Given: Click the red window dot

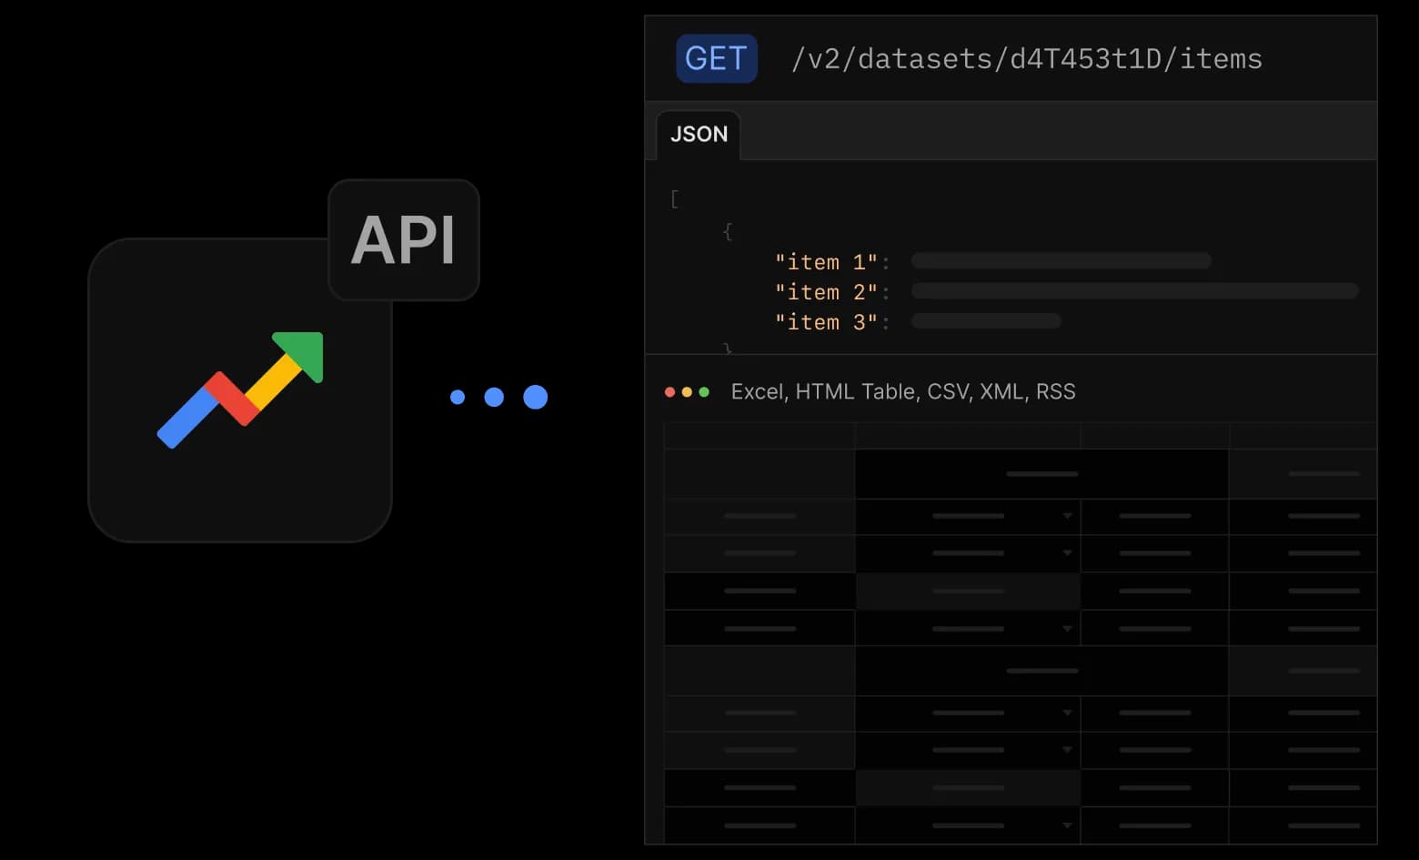Looking at the screenshot, I should tap(670, 392).
